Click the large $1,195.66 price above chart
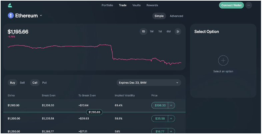This screenshot has width=262, height=134. (x=18, y=32)
